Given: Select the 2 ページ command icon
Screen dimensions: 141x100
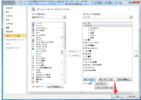Looking at the screenshot, I should coord(33,26).
